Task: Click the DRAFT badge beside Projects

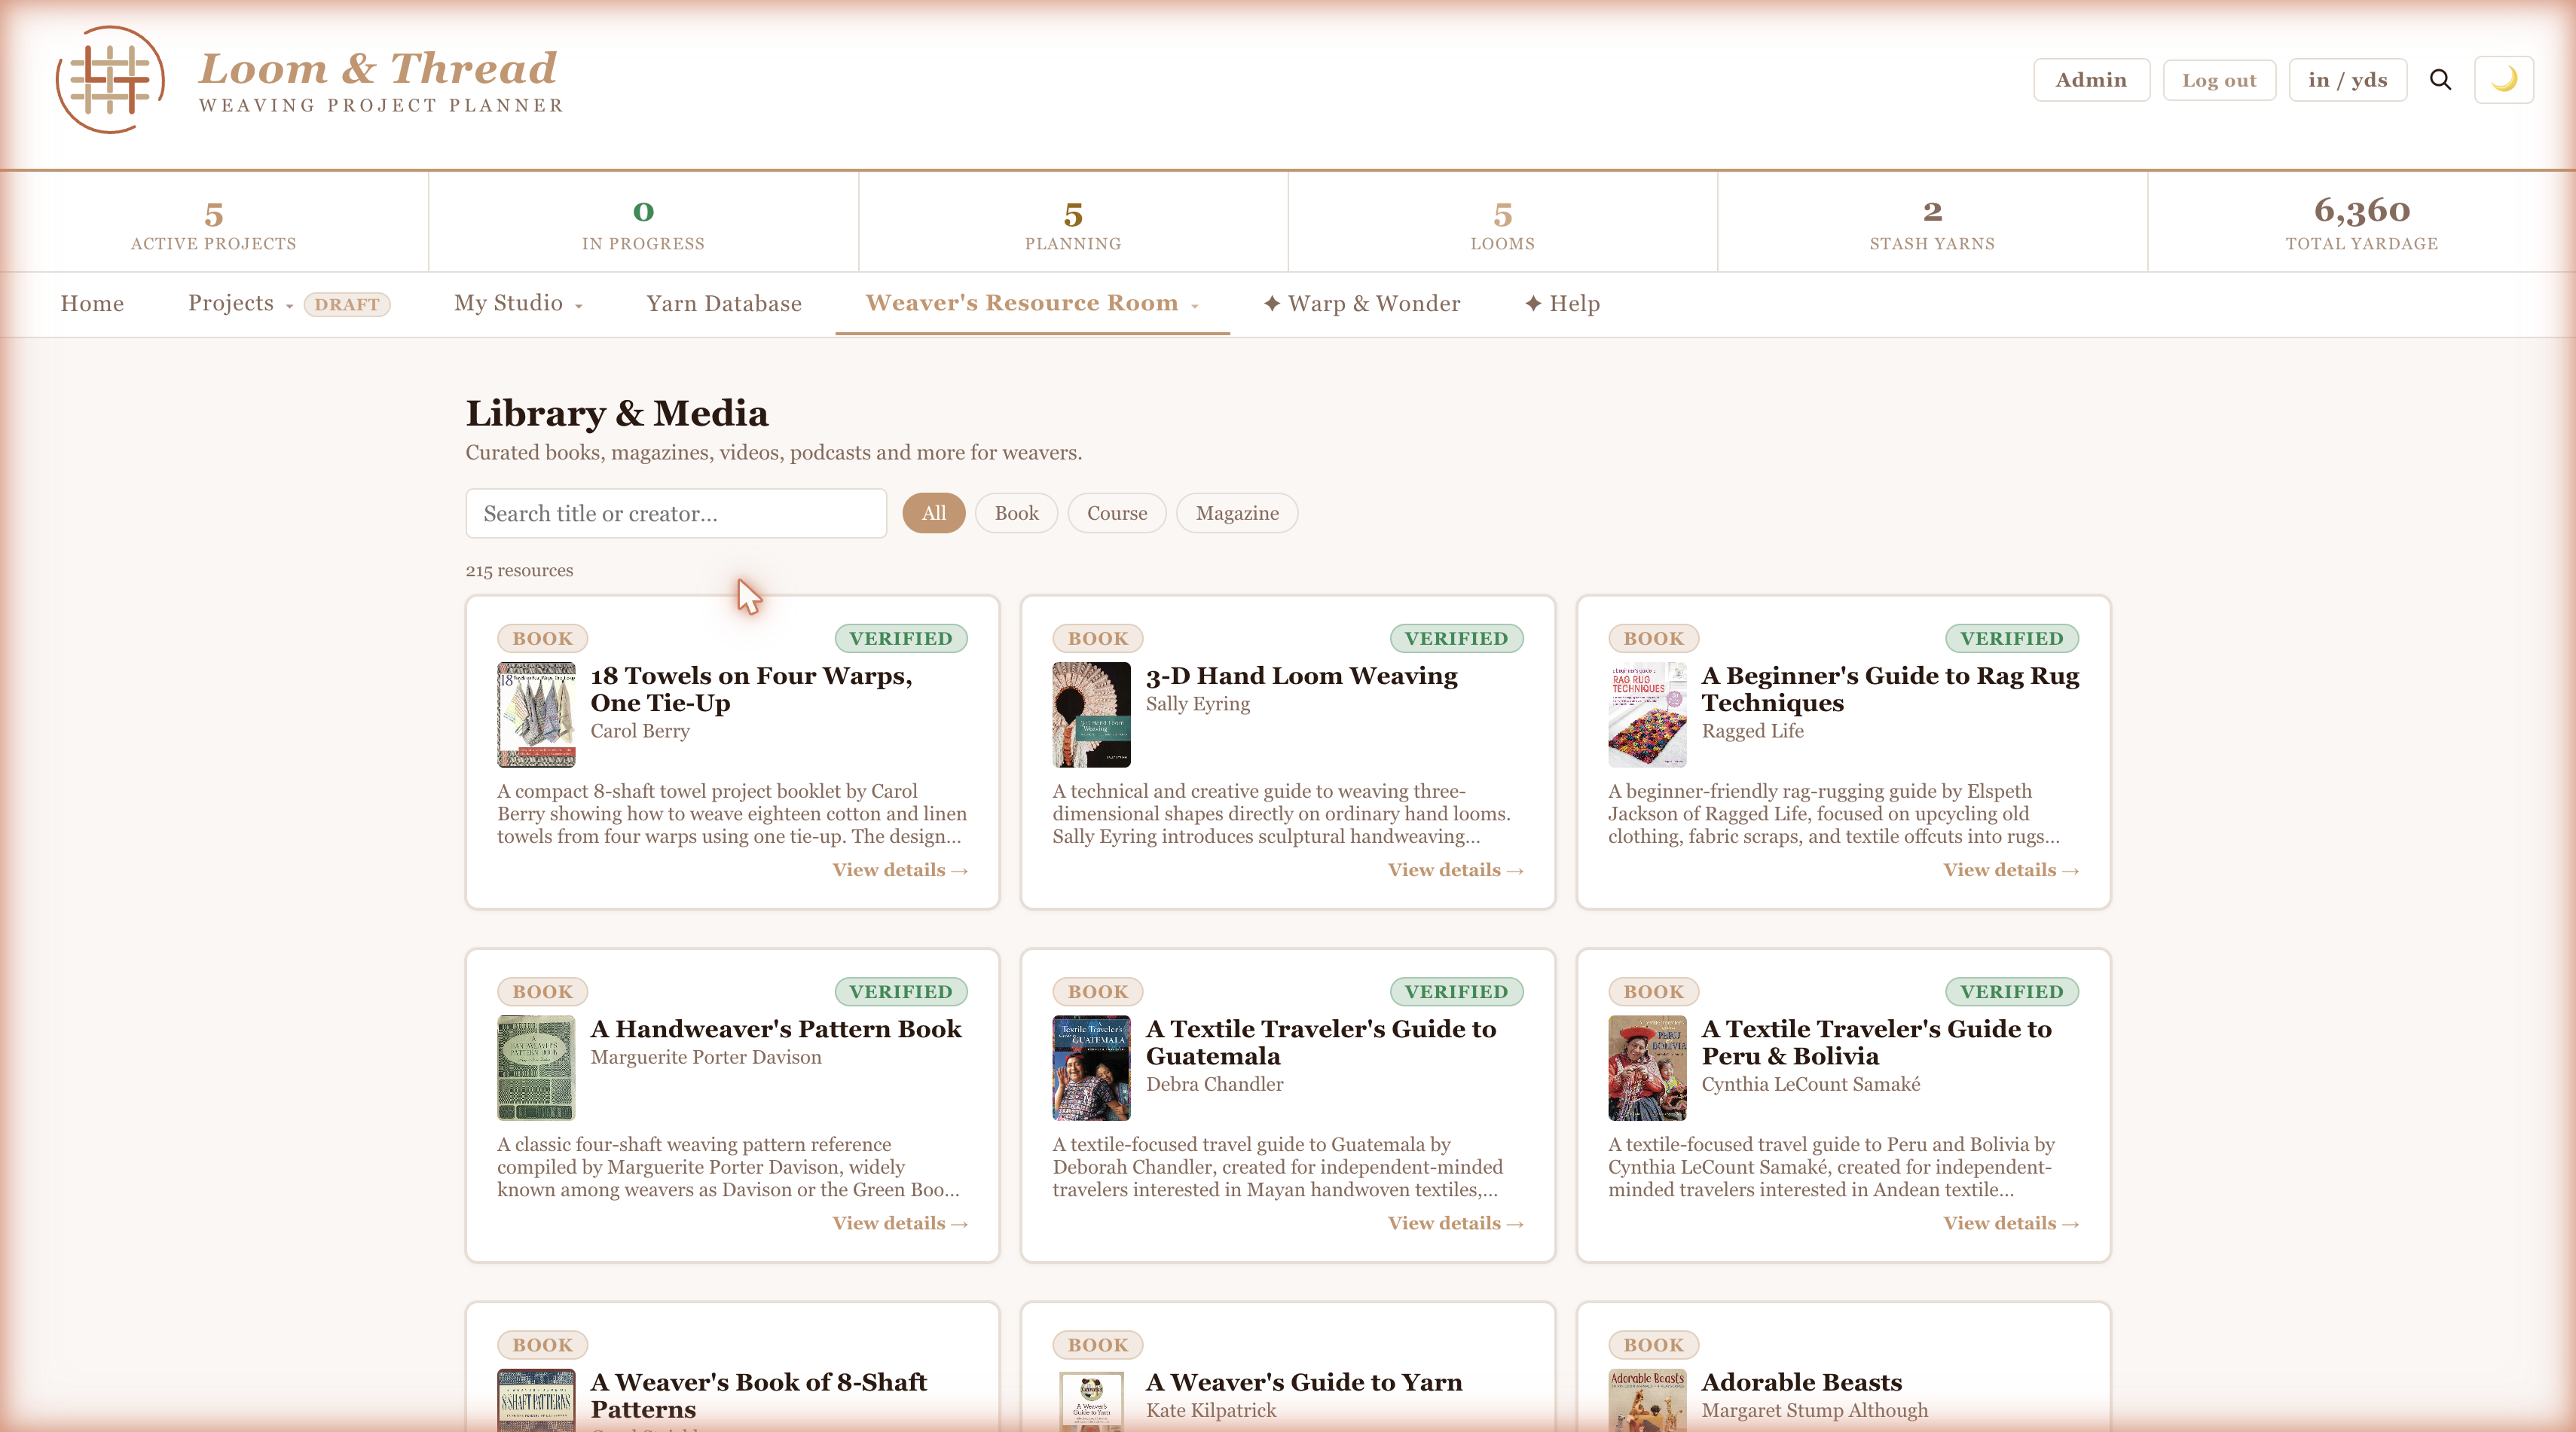Action: [x=347, y=304]
